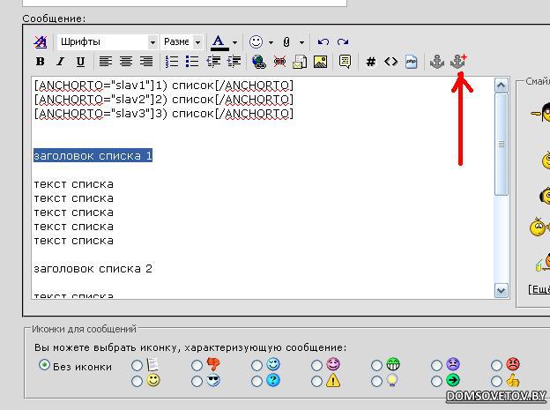Choose the warning triangle message icon
The height and width of the screenshot is (410, 550).
tap(316, 381)
